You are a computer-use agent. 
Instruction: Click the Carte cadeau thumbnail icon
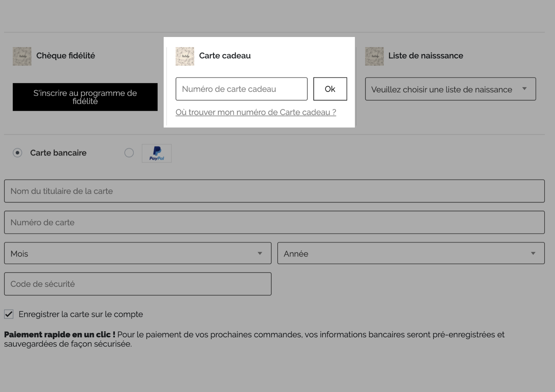185,56
